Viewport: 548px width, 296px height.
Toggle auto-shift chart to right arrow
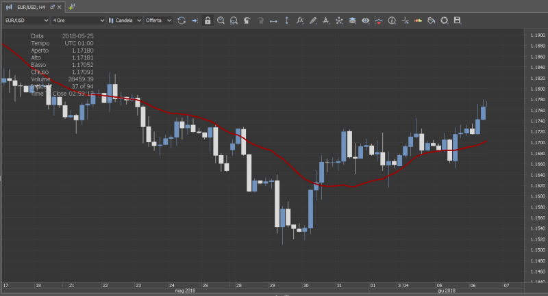pos(195,21)
